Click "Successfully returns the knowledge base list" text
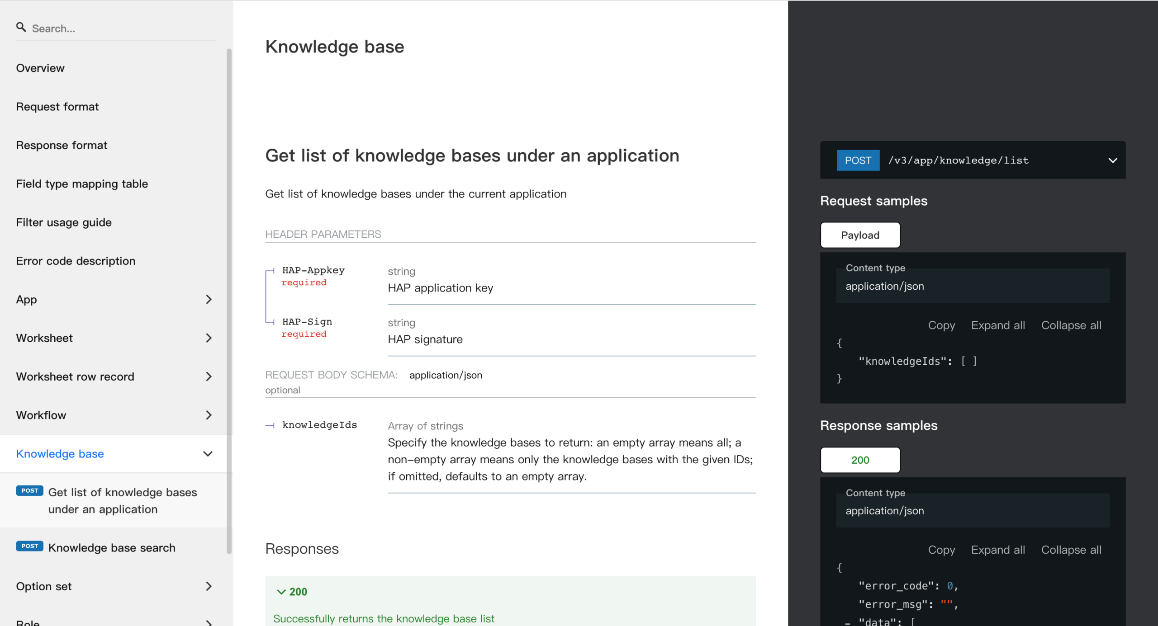1158x626 pixels. tap(384, 618)
